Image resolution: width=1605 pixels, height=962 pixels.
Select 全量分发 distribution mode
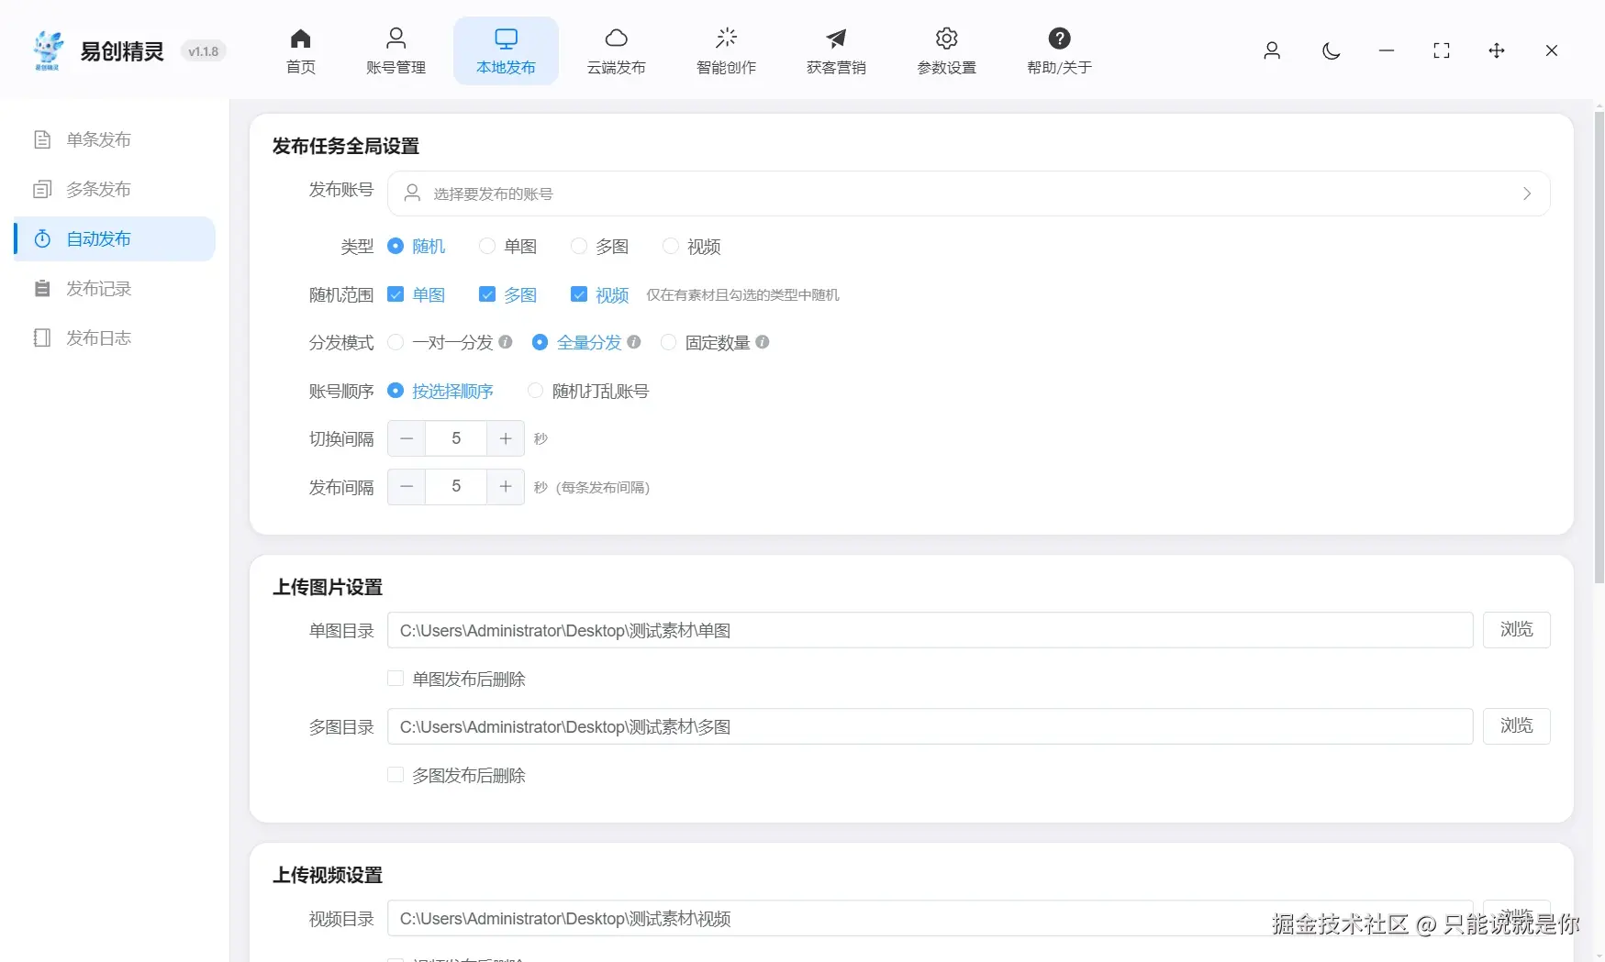(x=541, y=342)
